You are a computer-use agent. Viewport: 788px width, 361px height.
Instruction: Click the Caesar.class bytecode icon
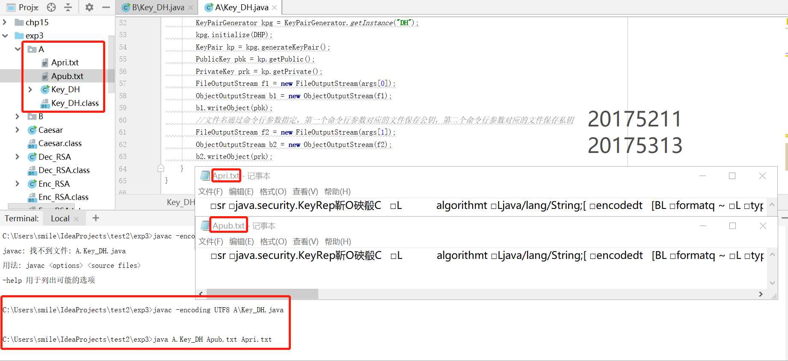[x=32, y=144]
